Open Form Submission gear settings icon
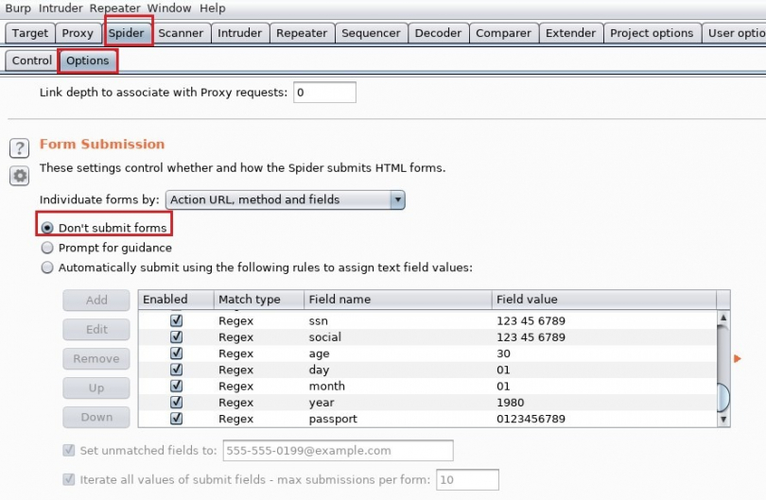766x500 pixels. tap(20, 176)
